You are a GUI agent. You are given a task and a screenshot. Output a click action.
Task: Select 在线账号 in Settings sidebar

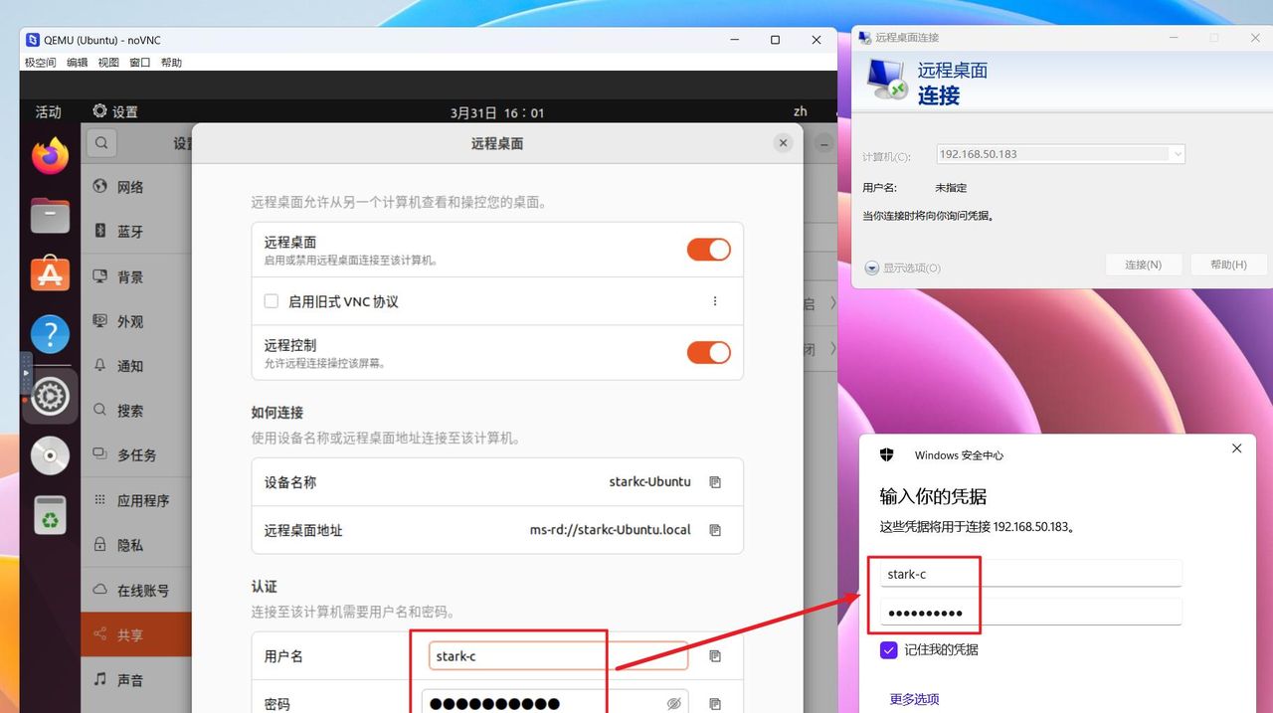(x=136, y=590)
